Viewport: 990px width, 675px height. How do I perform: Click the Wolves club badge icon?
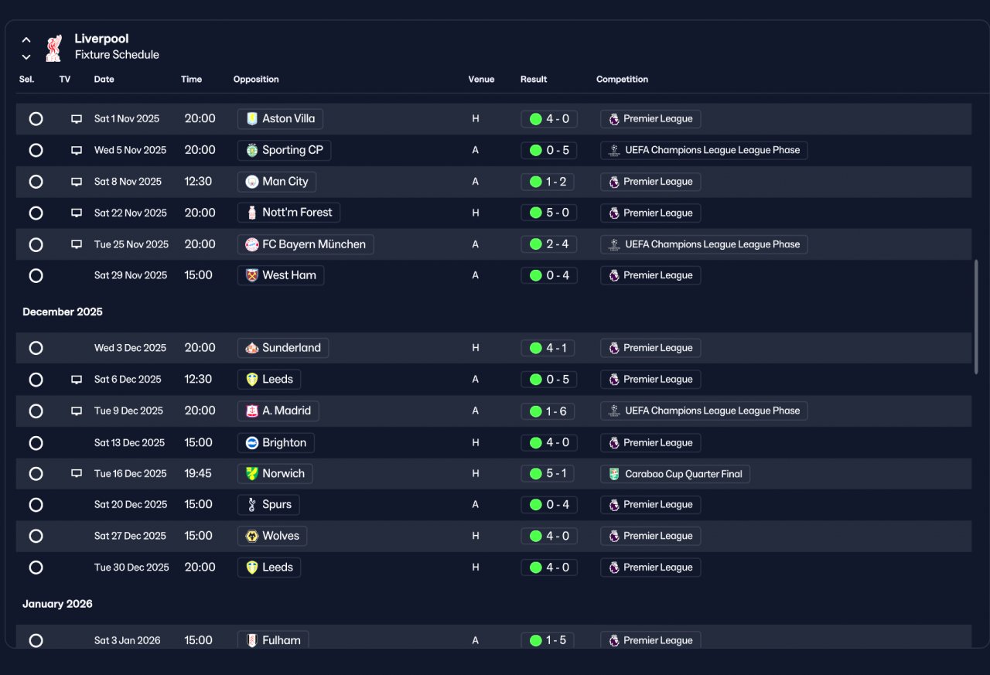pos(251,536)
